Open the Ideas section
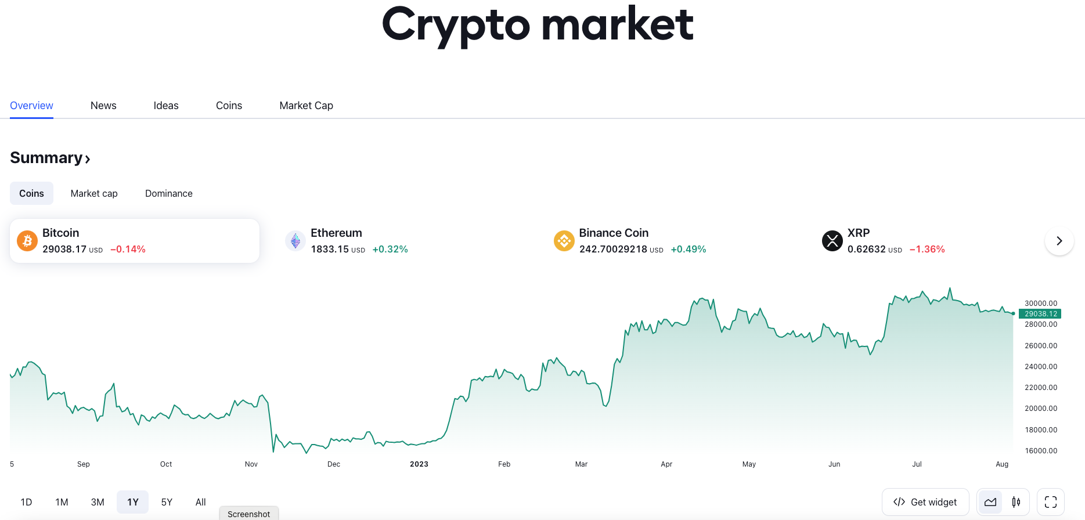 pyautogui.click(x=165, y=105)
